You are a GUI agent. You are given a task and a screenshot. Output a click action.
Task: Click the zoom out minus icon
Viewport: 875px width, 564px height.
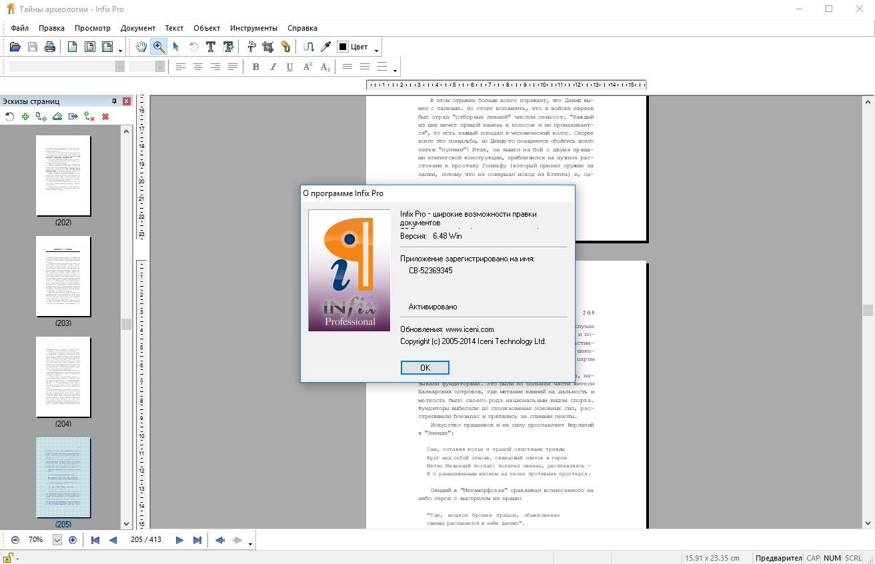click(x=15, y=540)
